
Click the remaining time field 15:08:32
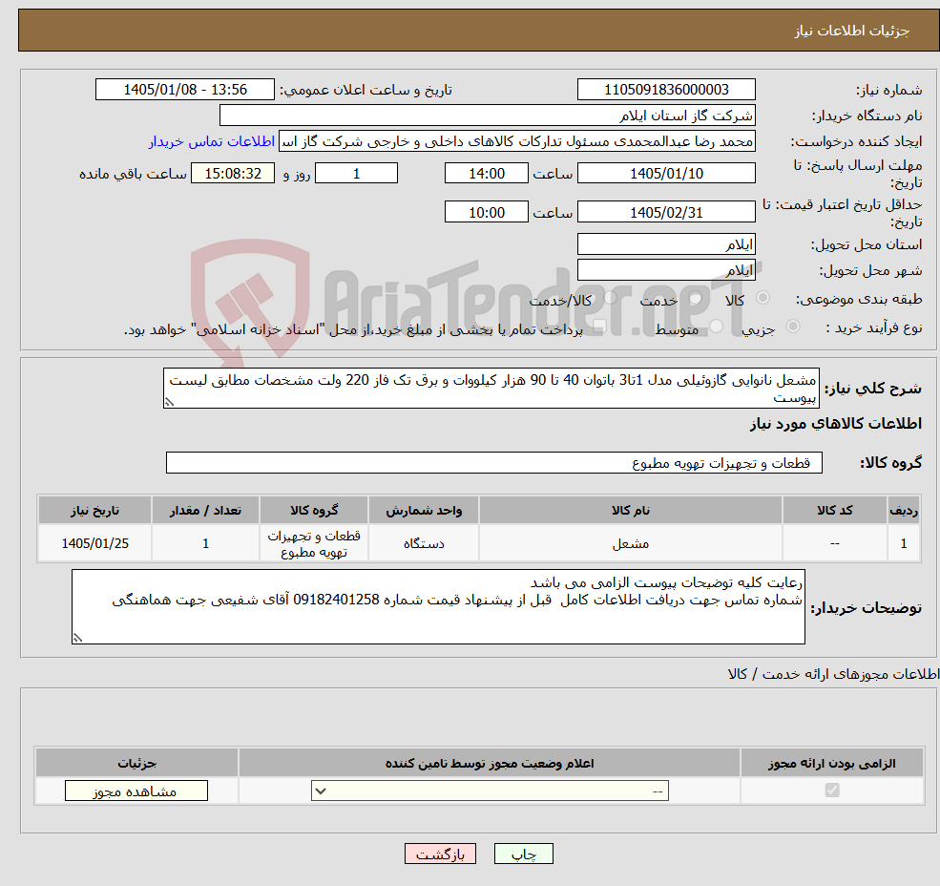point(233,174)
